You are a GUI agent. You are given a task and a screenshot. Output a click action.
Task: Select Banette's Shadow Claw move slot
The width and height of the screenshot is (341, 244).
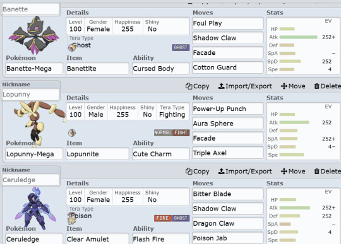pos(228,38)
